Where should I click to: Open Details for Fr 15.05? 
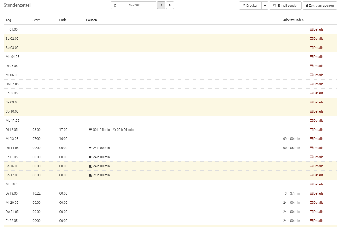click(x=317, y=157)
